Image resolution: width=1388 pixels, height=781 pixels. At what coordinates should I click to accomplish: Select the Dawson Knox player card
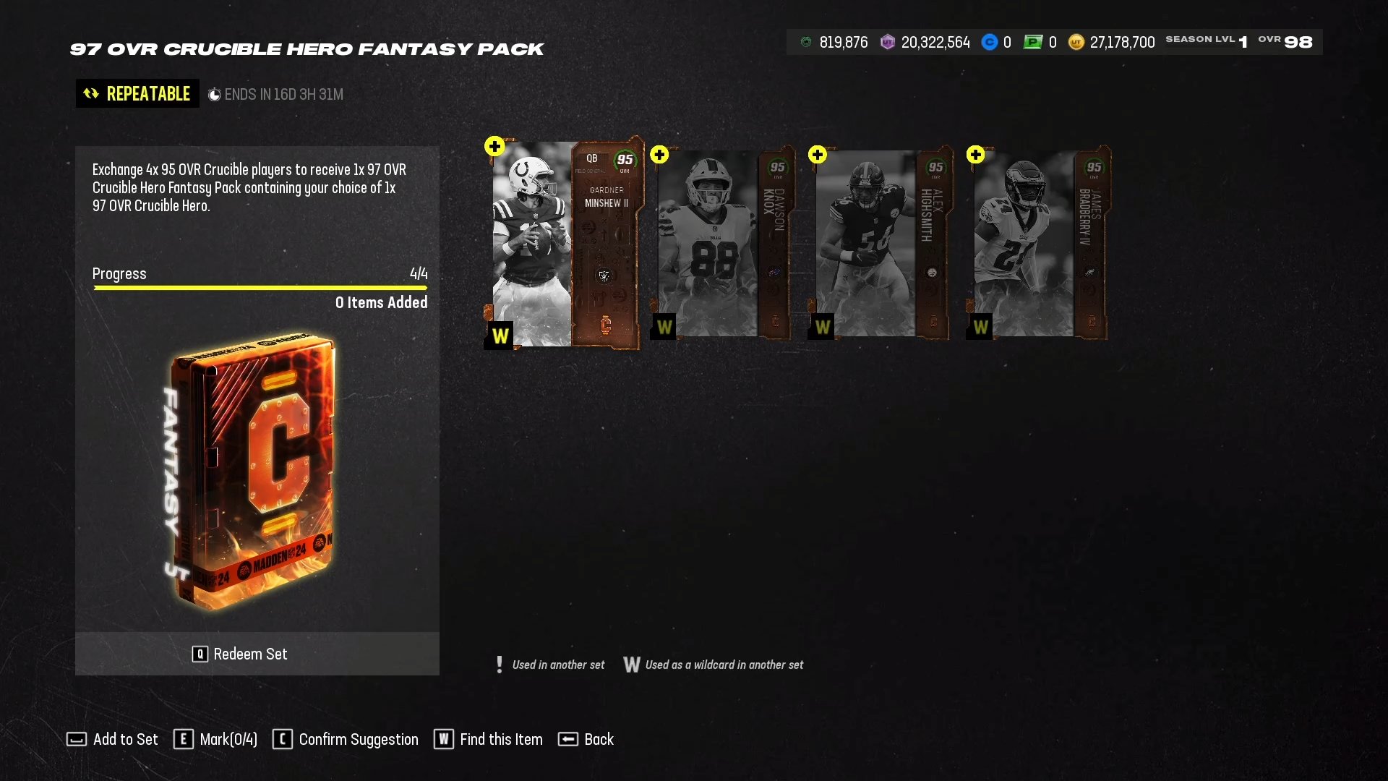coord(724,244)
